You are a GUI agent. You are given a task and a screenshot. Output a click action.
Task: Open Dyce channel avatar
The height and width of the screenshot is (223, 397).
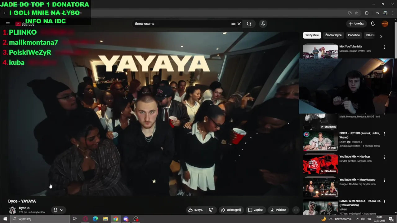tap(12, 210)
